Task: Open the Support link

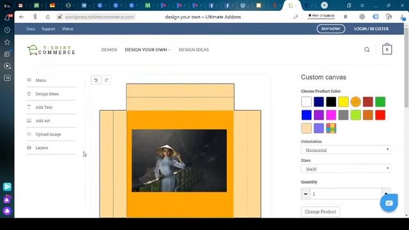Action: [x=49, y=29]
